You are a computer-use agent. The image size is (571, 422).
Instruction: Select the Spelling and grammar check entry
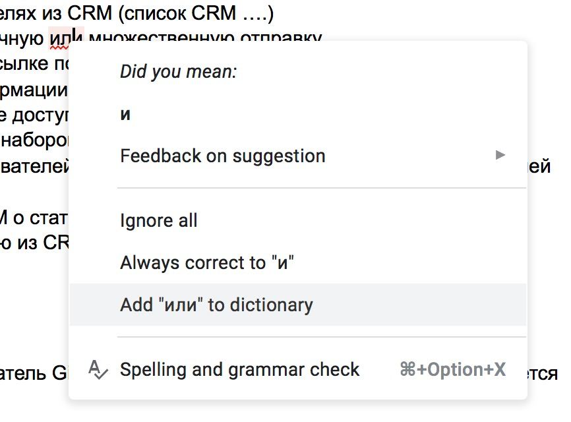coord(239,369)
